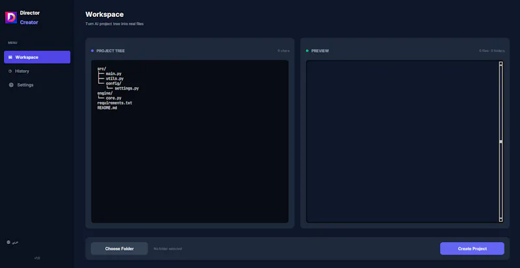Viewport: 520px width, 268px height.
Task: Click the History clock icon
Action: [10, 71]
